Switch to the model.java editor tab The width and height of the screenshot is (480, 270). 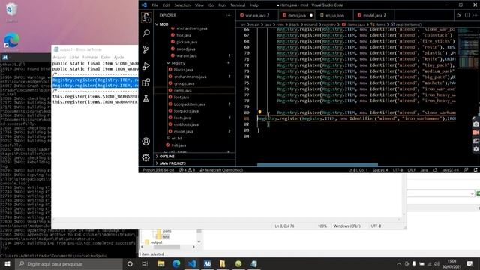click(x=373, y=15)
